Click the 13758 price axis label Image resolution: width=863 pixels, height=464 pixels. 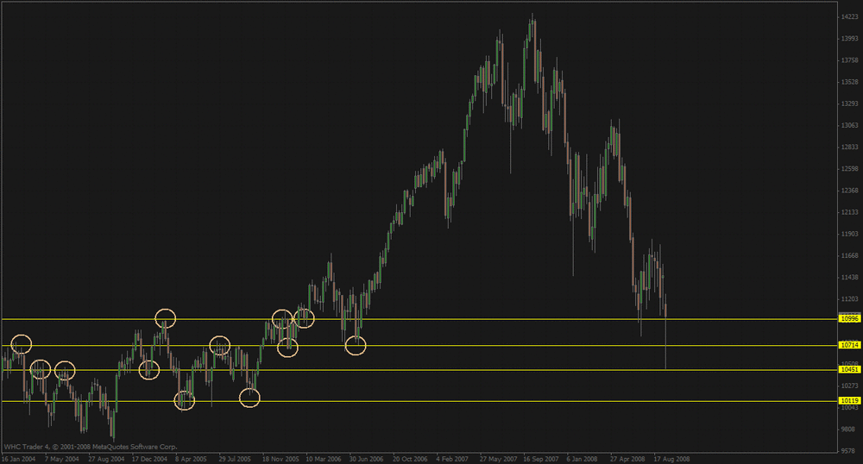pyautogui.click(x=849, y=60)
